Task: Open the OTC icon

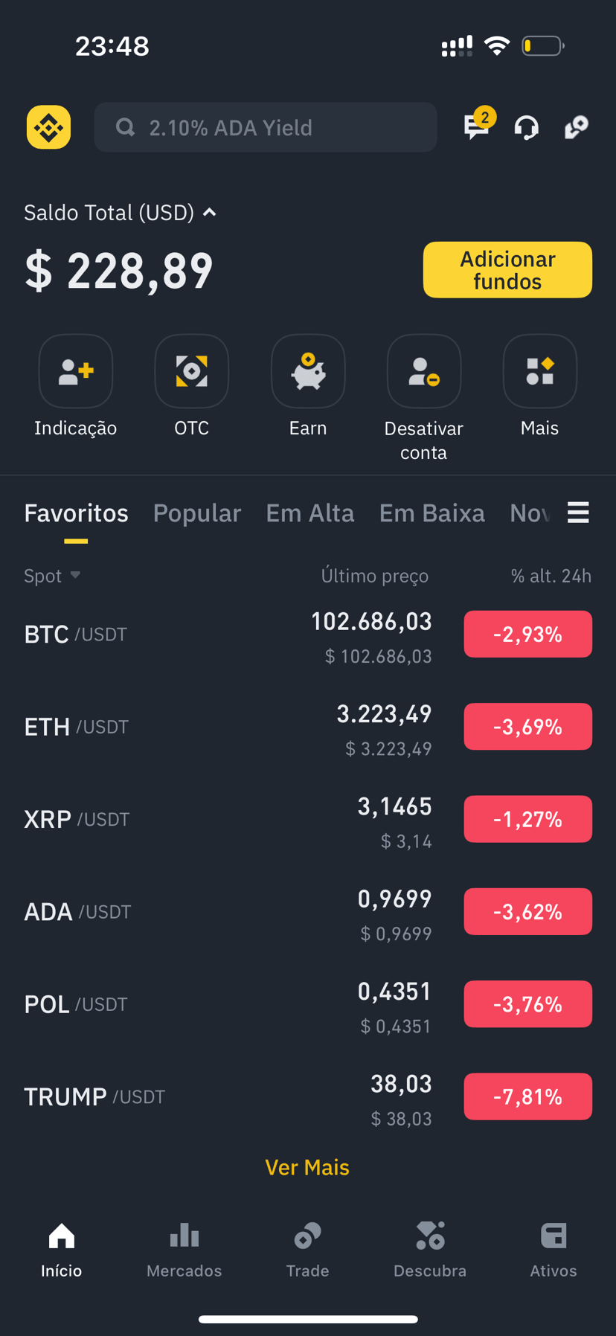Action: coord(192,371)
